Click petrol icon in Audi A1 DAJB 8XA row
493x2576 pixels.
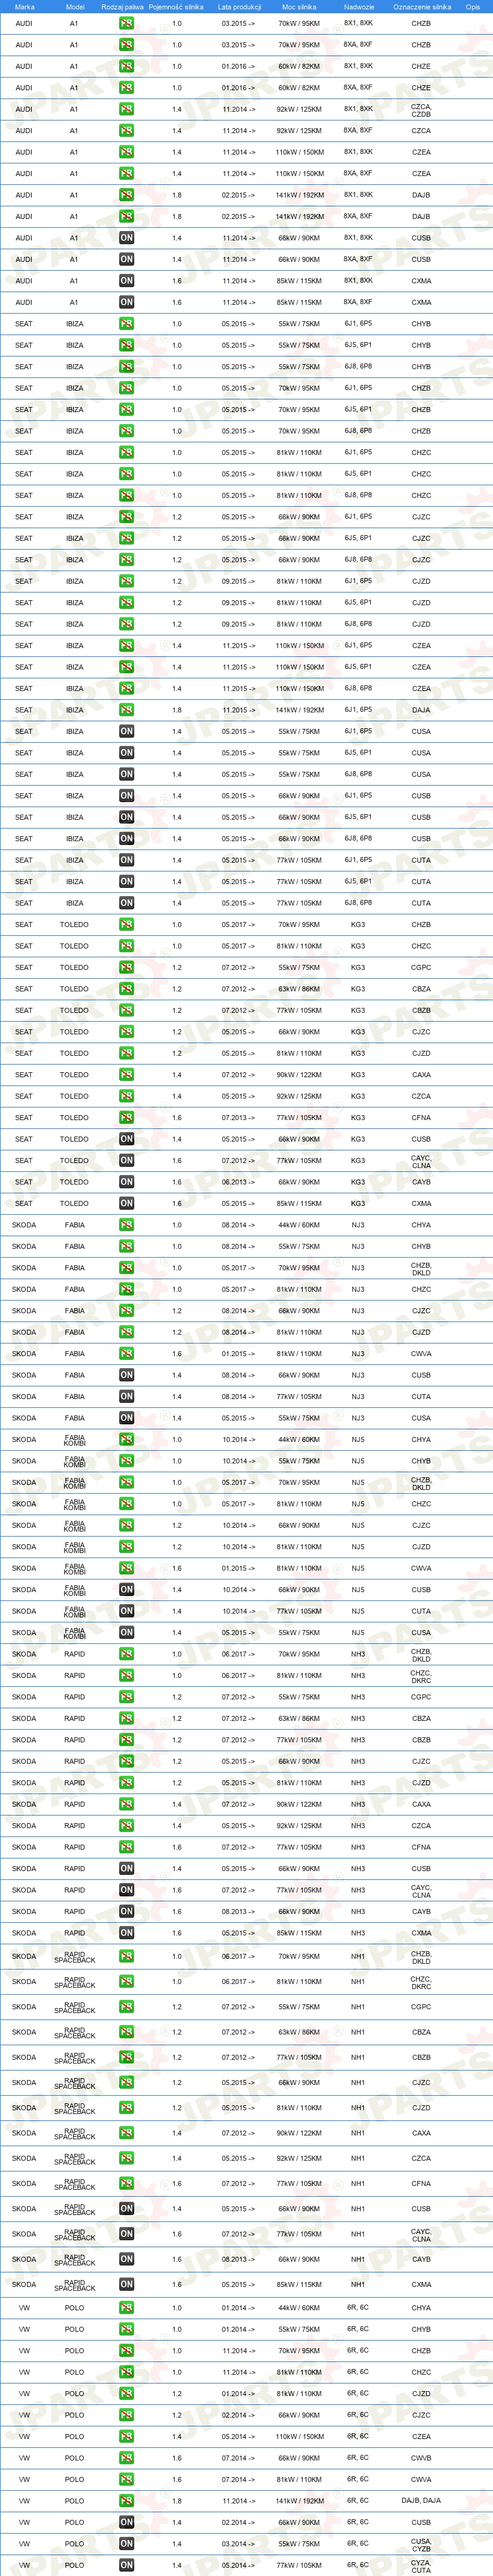point(126,216)
